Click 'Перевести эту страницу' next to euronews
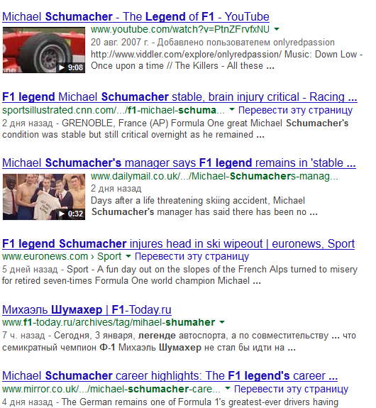376x408 pixels. [x=192, y=257]
